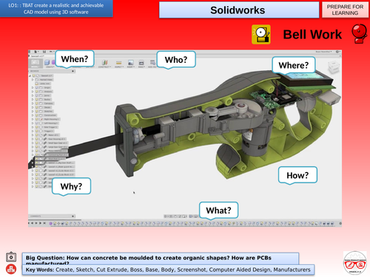Expand the Named Views tree node
The height and width of the screenshot is (277, 370).
(x=33, y=80)
